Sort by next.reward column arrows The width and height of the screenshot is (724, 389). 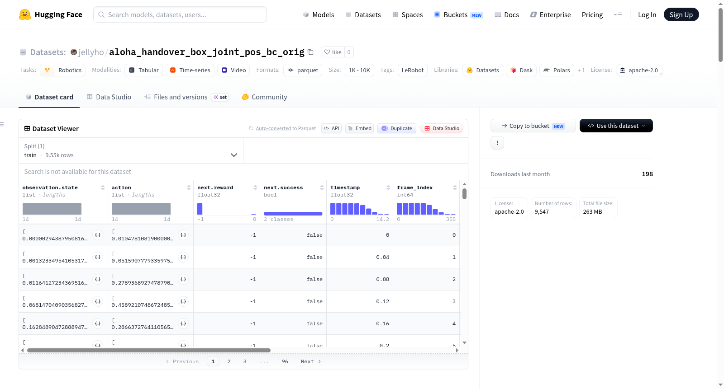click(x=255, y=187)
